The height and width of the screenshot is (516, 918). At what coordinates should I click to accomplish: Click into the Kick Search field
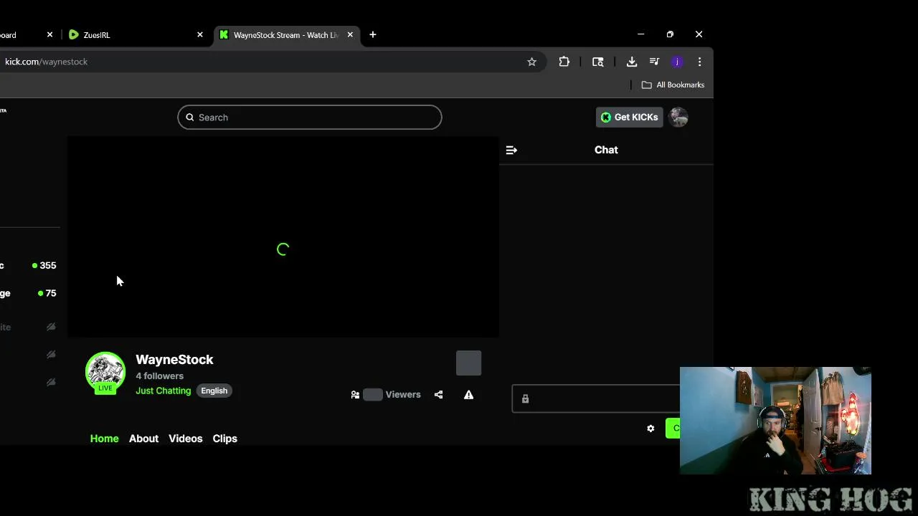click(310, 118)
